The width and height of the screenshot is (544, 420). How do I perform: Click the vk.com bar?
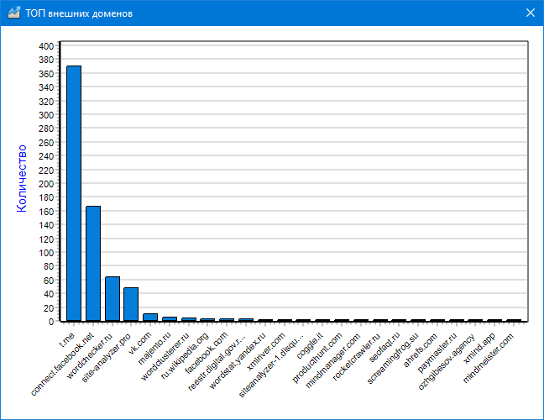150,317
